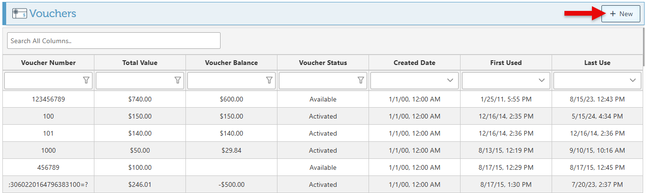646x193 pixels.
Task: Click the New voucher button
Action: [620, 14]
